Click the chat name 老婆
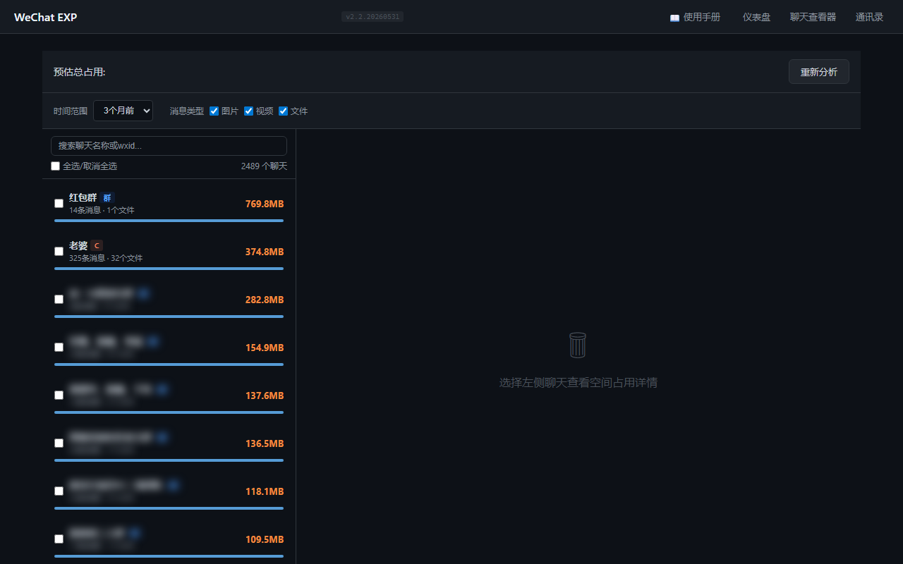 (78, 245)
